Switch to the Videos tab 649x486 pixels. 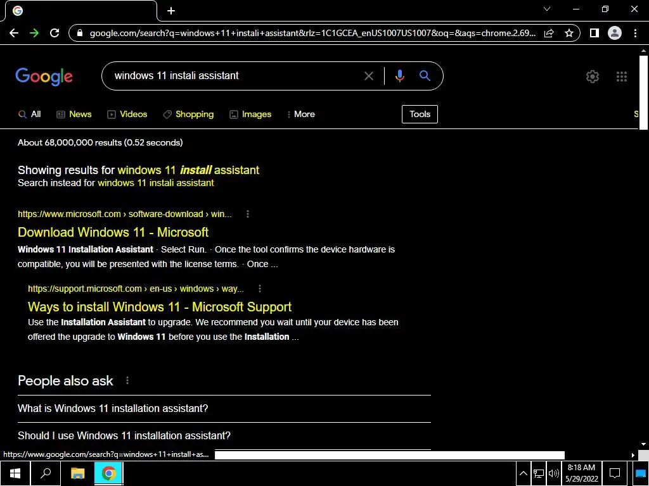(127, 115)
